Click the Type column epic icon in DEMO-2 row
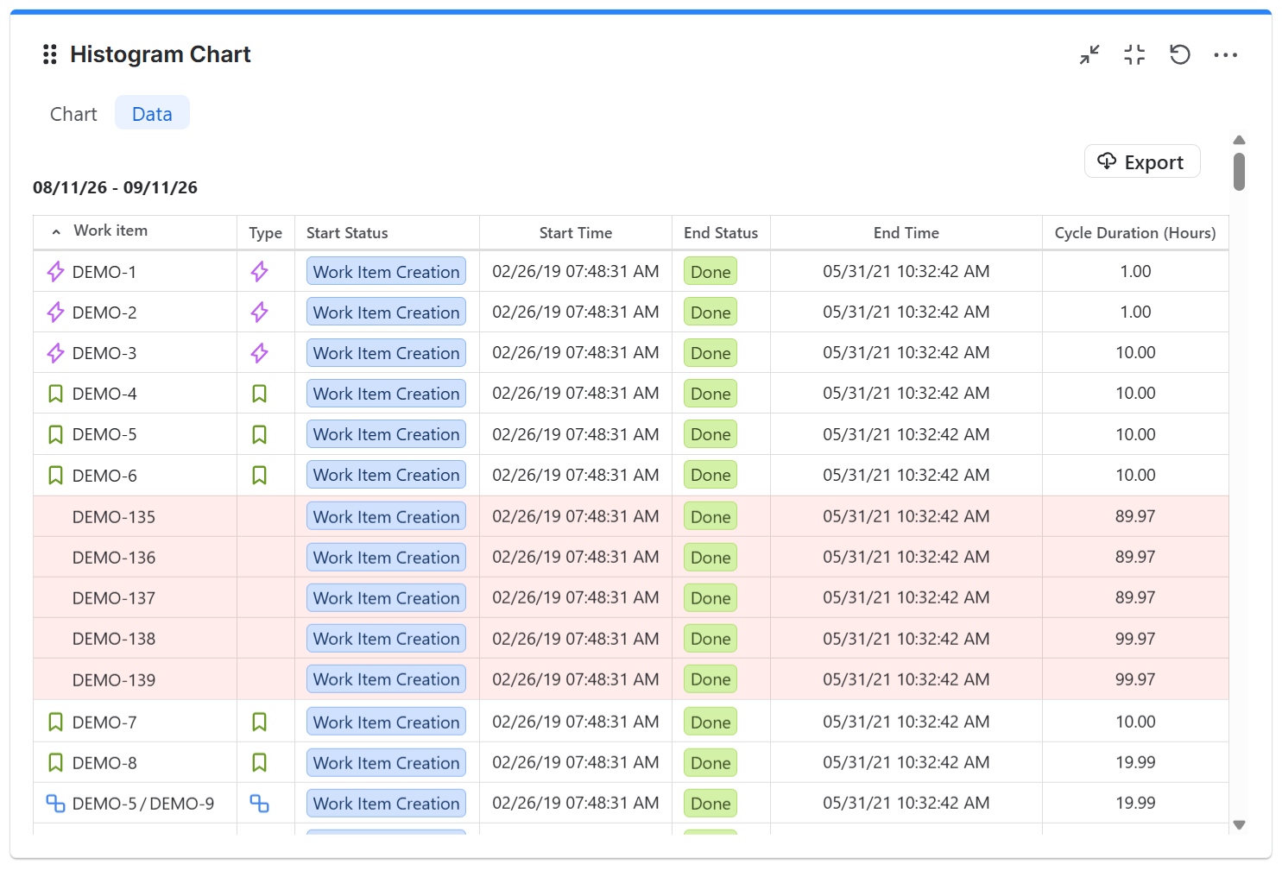 coord(259,312)
